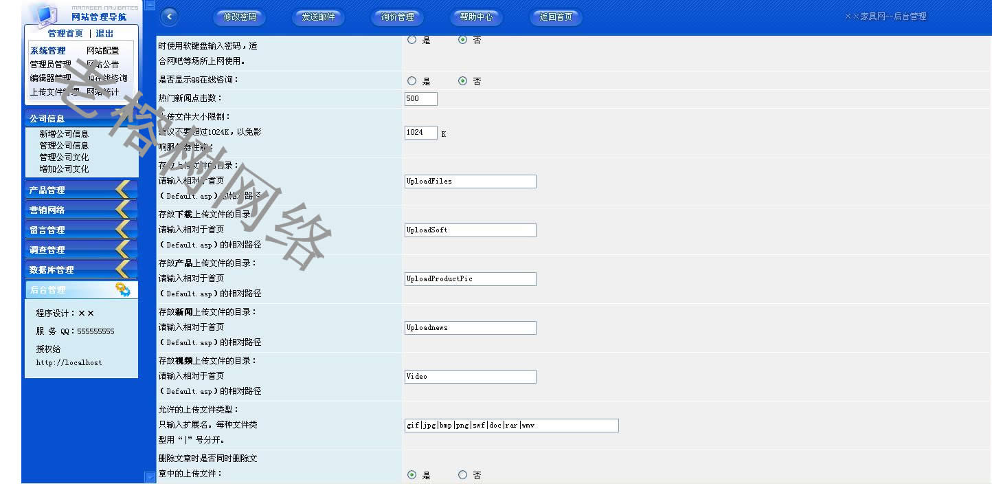Viewport: 992px width, 484px height.
Task: Select 是 for 显示QQ在线咨询
Action: pos(412,80)
